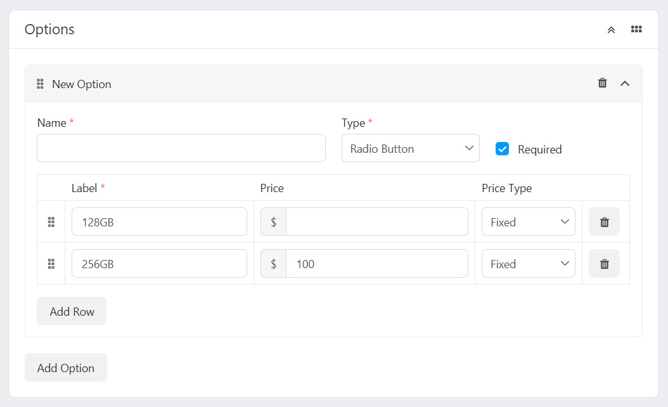The height and width of the screenshot is (407, 668).
Task: Click the Add Option button
Action: coord(66,368)
